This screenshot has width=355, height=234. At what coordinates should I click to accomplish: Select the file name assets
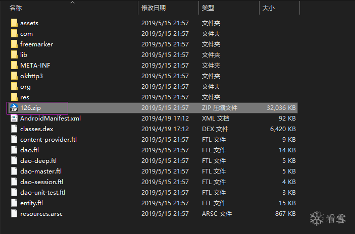click(29, 23)
